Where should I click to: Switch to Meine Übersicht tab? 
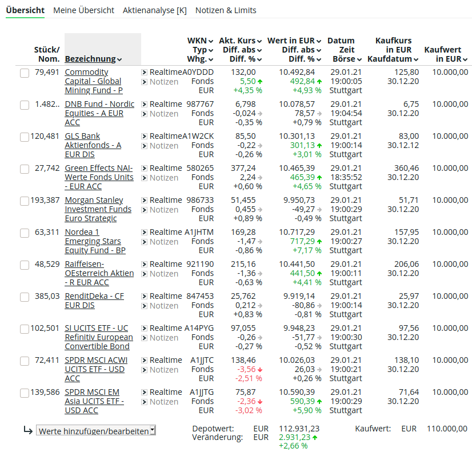83,10
